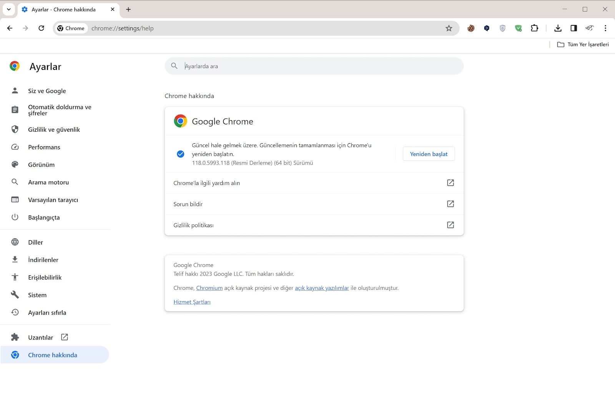Open Hizmet Şartları link

coord(192,302)
